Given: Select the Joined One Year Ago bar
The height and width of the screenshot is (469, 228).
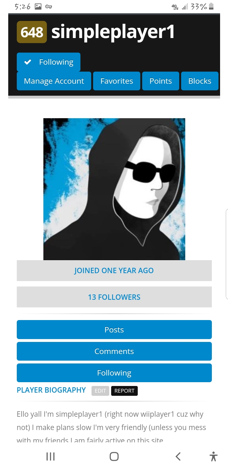Looking at the screenshot, I should coord(114,271).
